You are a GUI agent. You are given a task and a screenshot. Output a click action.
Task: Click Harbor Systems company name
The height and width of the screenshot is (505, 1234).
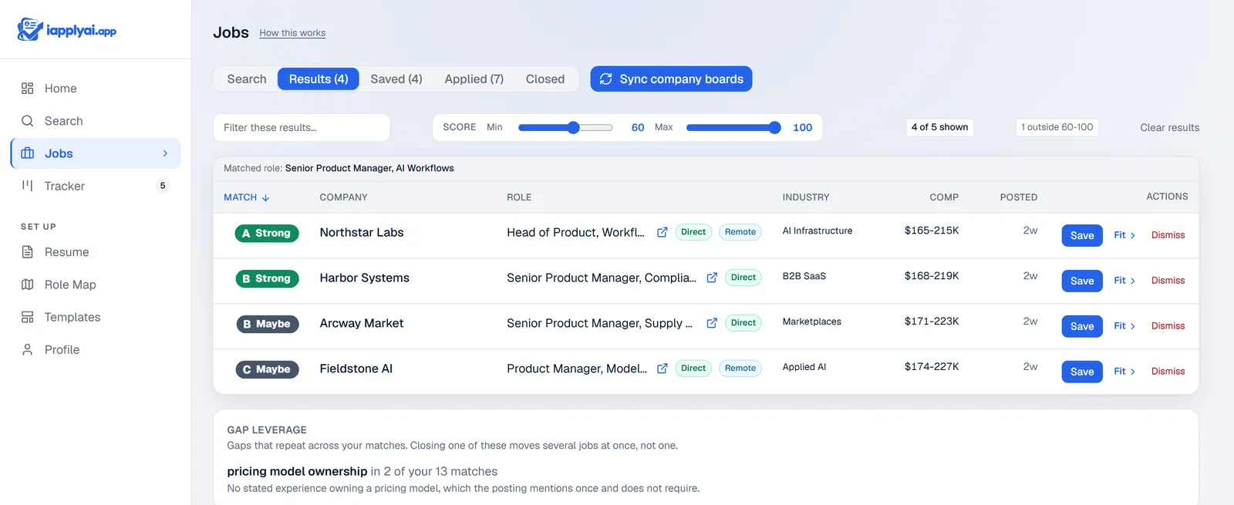click(x=365, y=278)
